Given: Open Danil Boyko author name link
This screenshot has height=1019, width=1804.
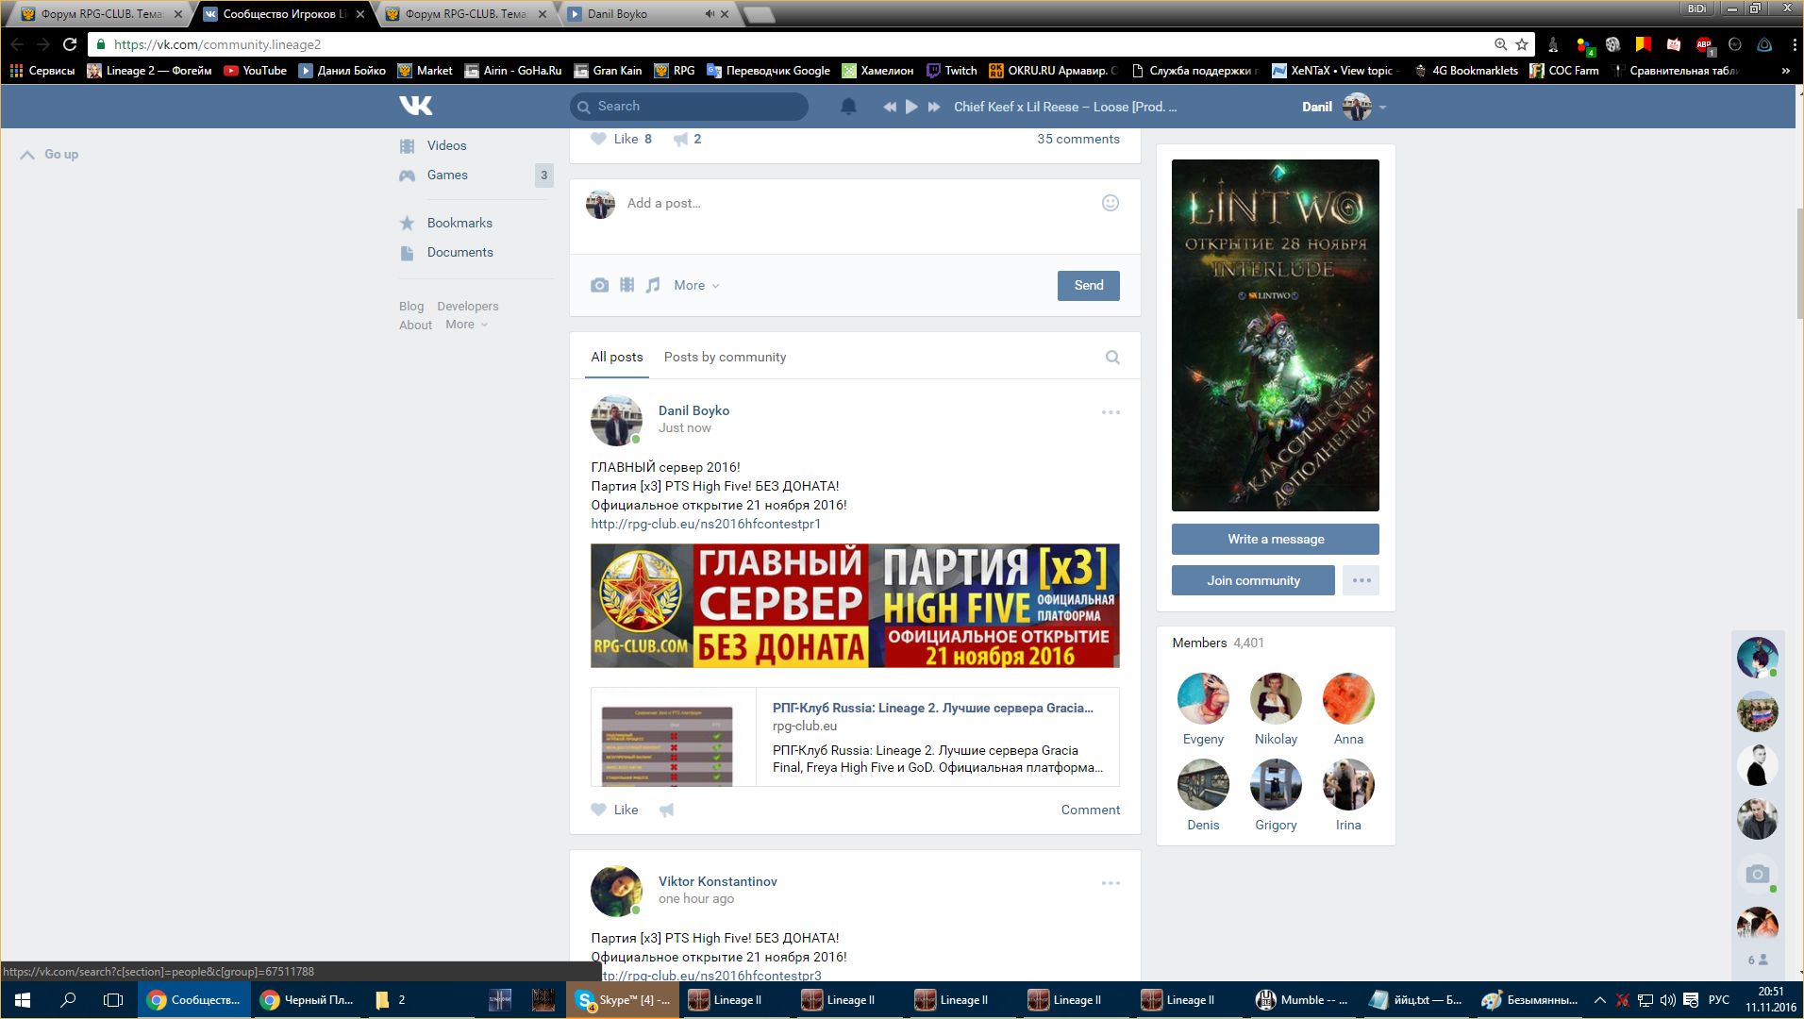Looking at the screenshot, I should (x=693, y=410).
